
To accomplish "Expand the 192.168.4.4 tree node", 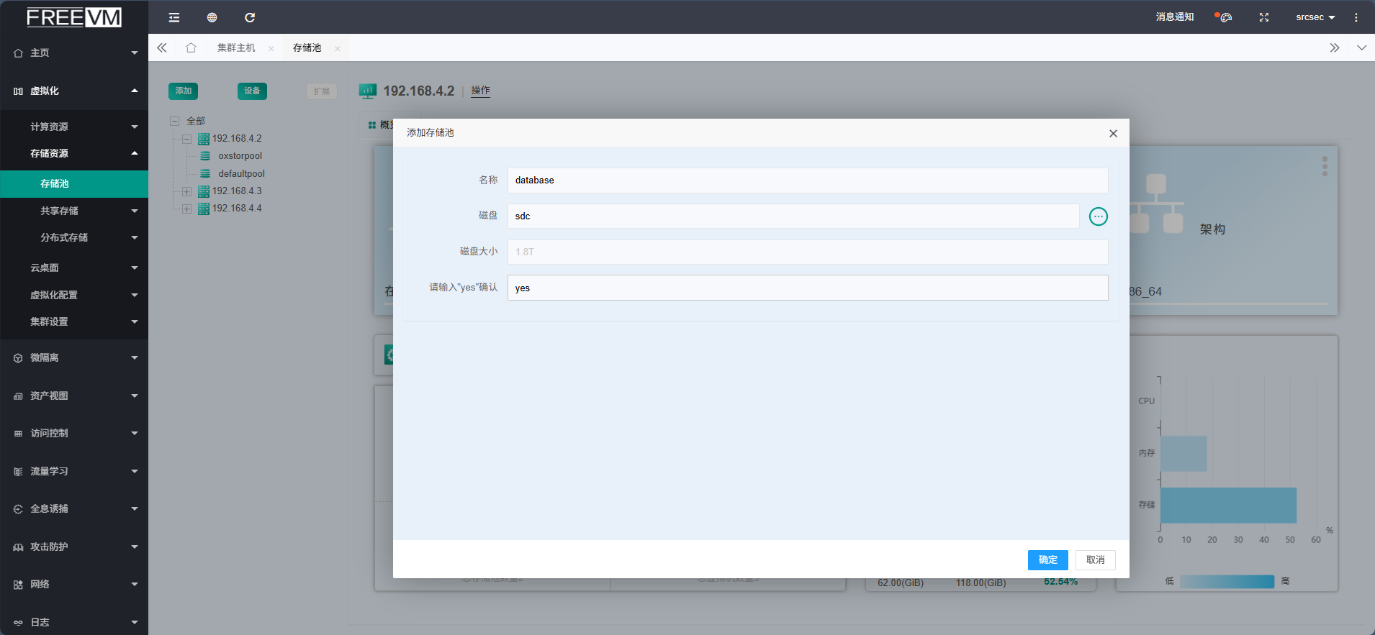I will (x=186, y=209).
